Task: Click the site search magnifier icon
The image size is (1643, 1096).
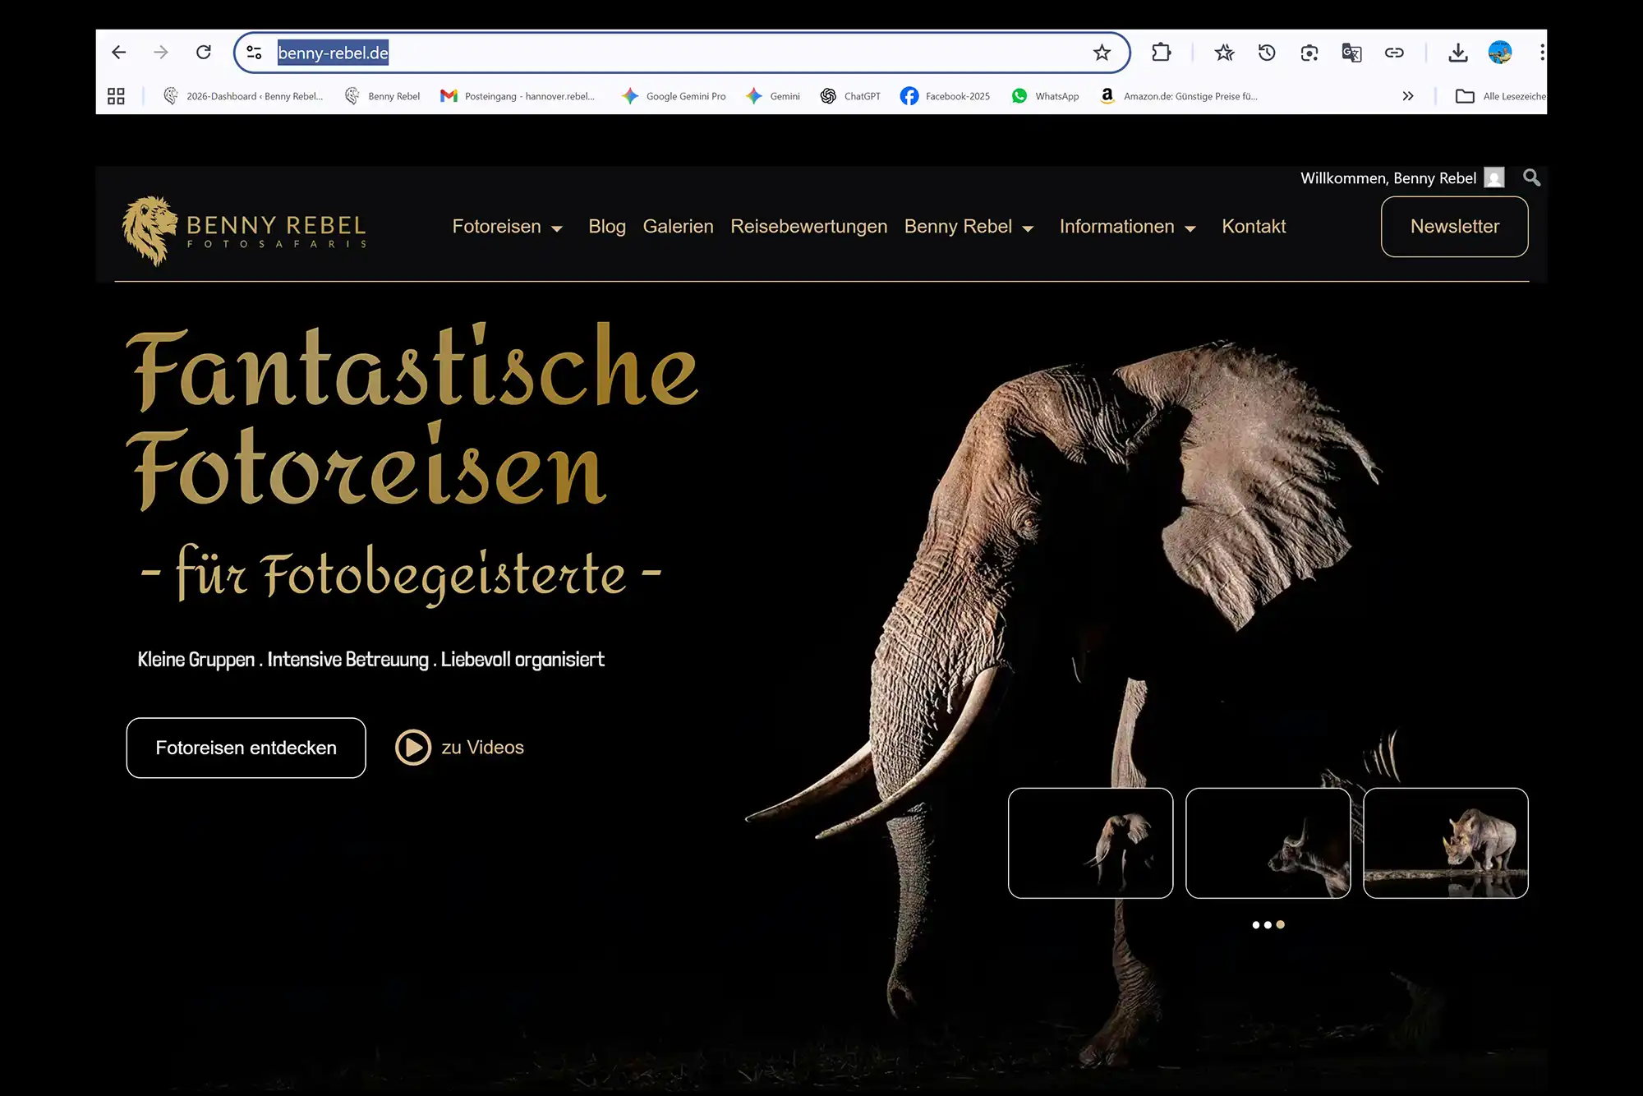Action: pos(1531,177)
